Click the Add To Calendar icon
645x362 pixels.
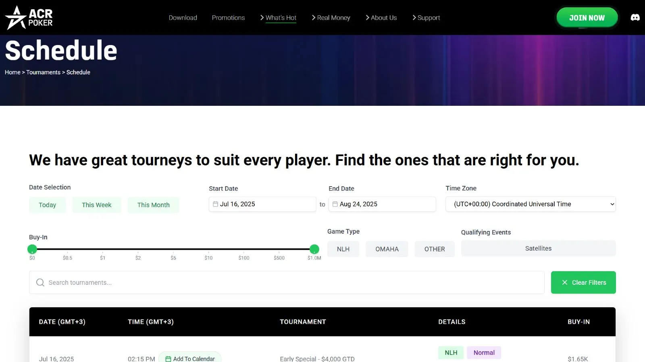[x=168, y=359]
